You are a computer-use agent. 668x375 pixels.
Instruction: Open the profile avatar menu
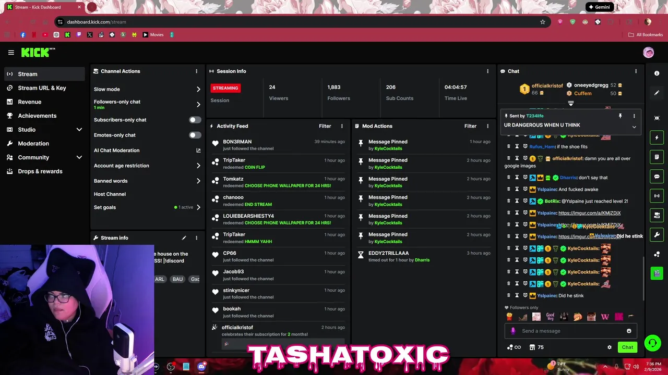(x=649, y=53)
